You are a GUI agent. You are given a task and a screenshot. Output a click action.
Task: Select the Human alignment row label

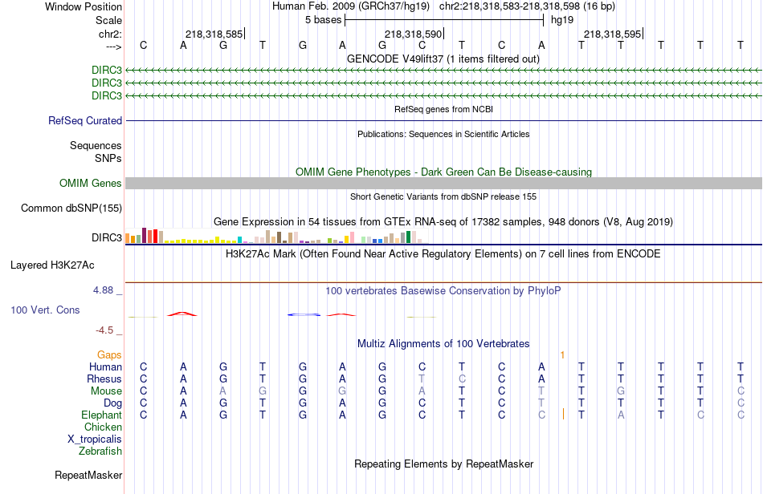tap(105, 366)
